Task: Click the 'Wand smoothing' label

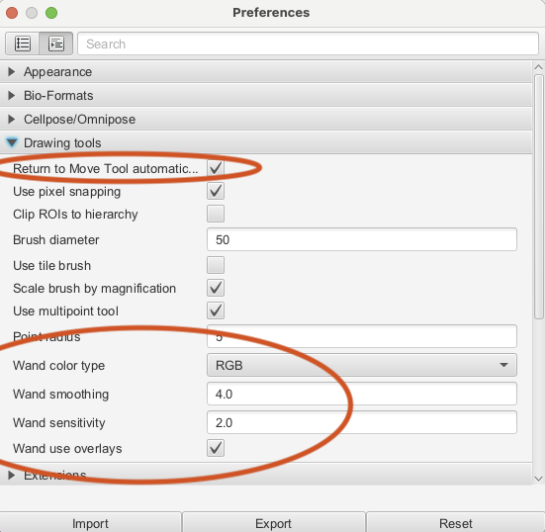Action: click(x=60, y=394)
